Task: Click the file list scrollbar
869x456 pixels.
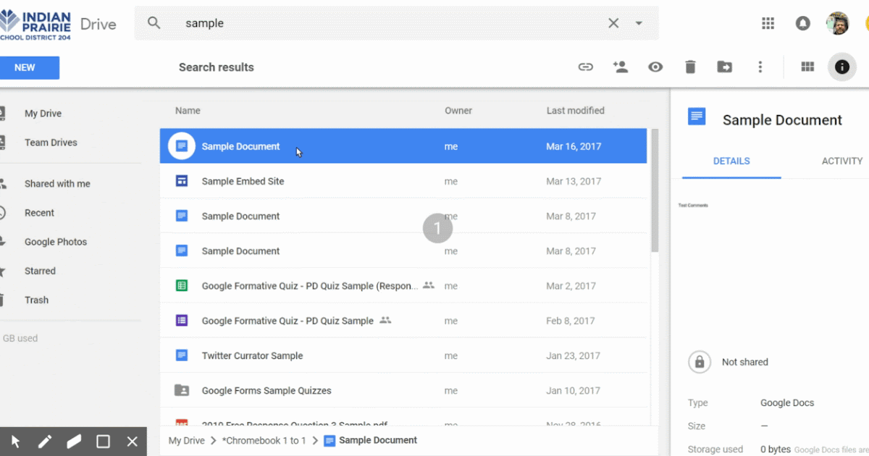Action: (655, 190)
